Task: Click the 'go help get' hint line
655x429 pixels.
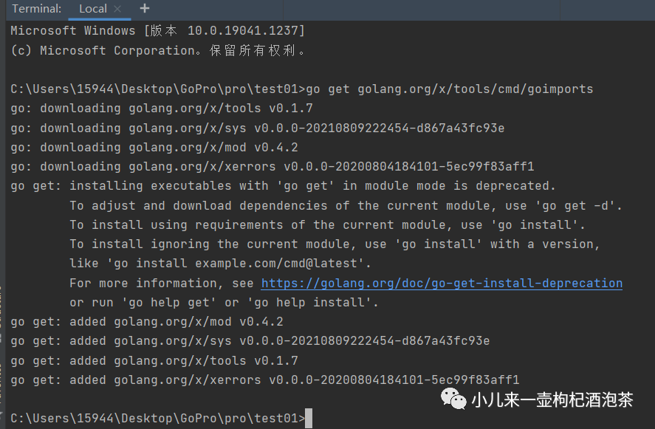Action: 224,302
